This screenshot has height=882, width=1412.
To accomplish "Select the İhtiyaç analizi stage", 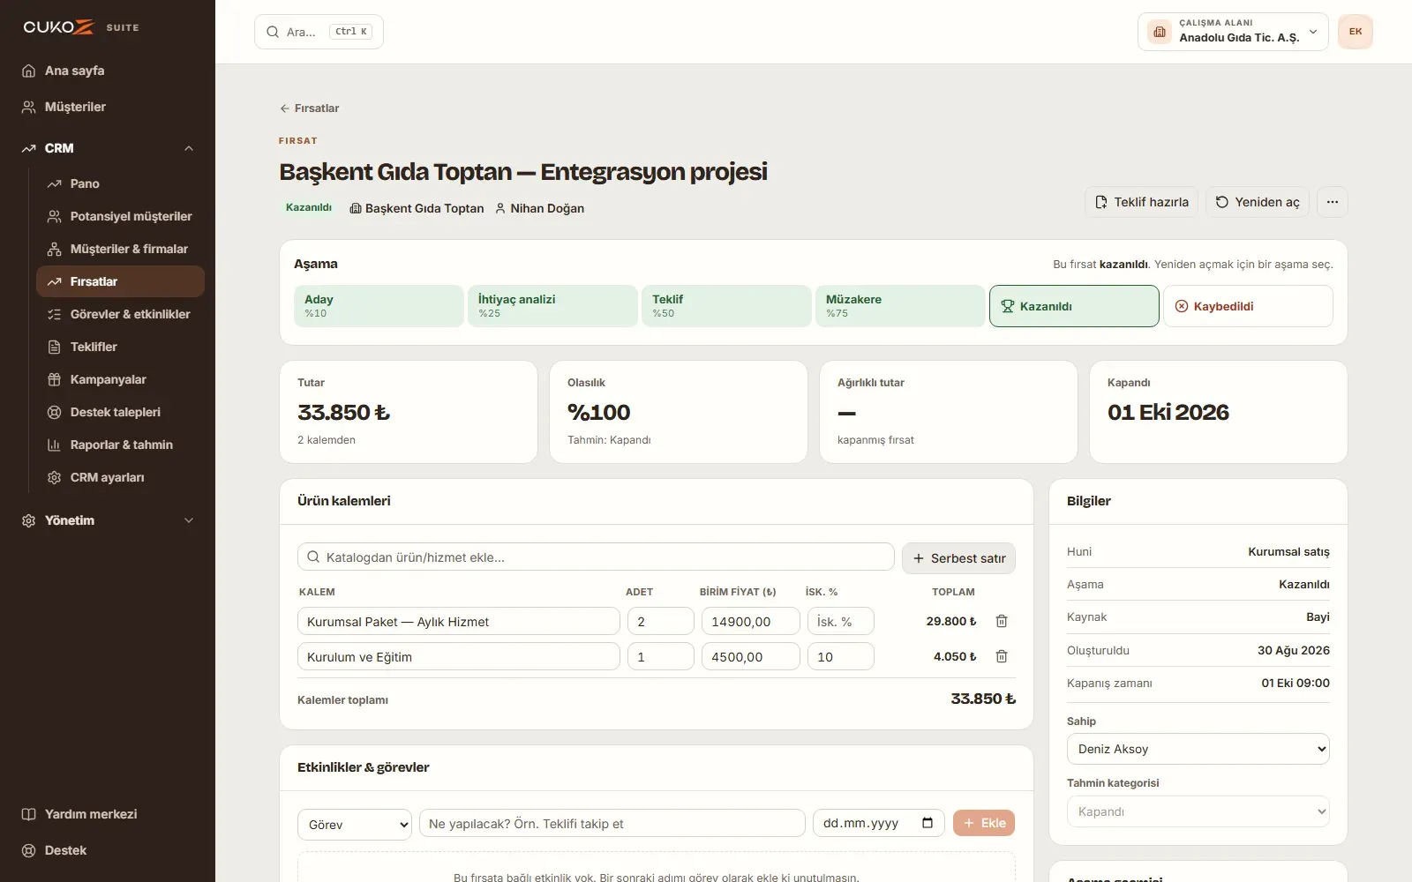I will coord(552,306).
